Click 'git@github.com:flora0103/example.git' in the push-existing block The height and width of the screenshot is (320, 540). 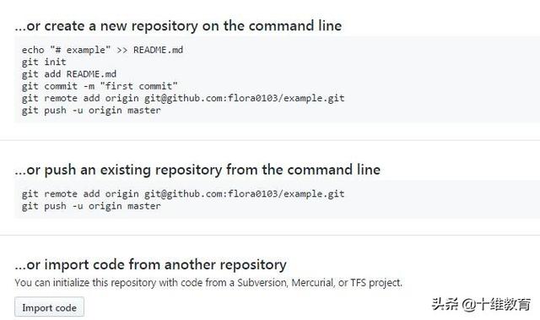click(244, 194)
